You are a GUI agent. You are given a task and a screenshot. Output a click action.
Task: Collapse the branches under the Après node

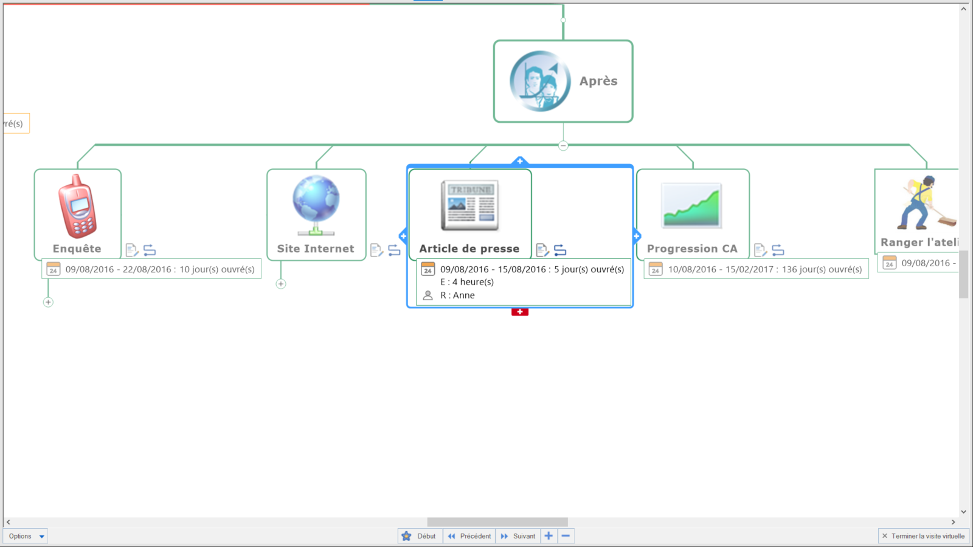(563, 145)
